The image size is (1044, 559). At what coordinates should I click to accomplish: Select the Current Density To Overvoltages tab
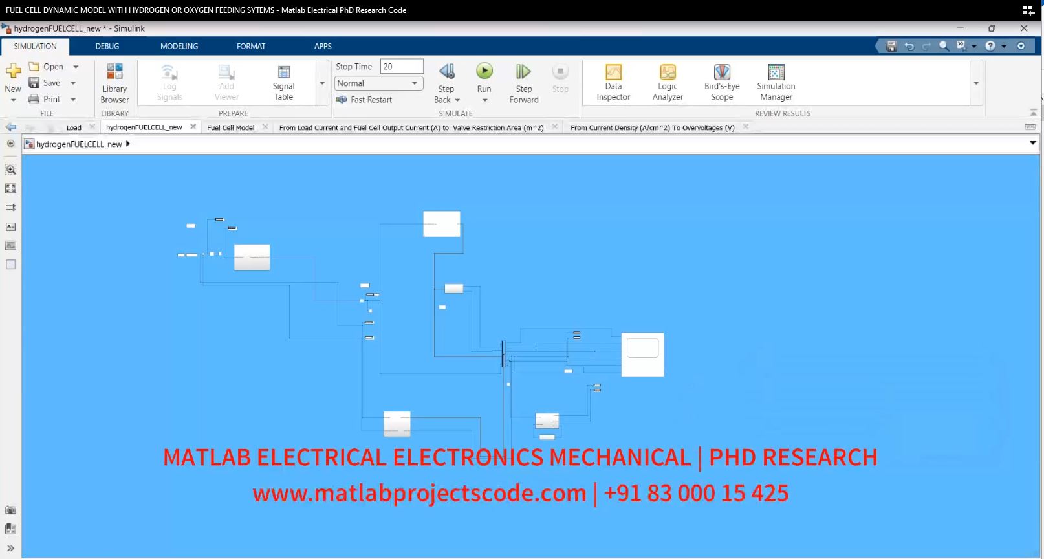(x=652, y=127)
